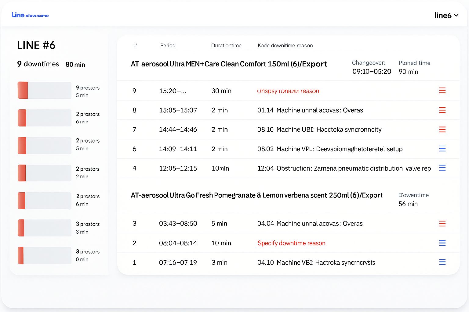Screen dimensions: 469x312
Task: Click red menu icon on row 3
Action: tap(442, 224)
